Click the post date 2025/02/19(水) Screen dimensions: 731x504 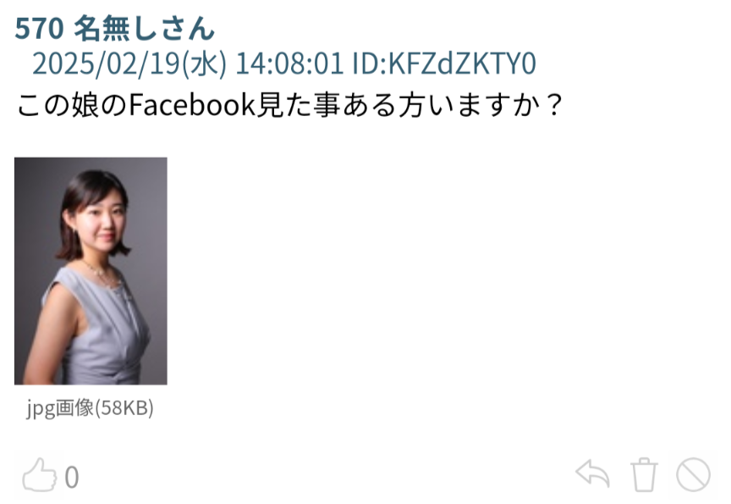point(129,64)
